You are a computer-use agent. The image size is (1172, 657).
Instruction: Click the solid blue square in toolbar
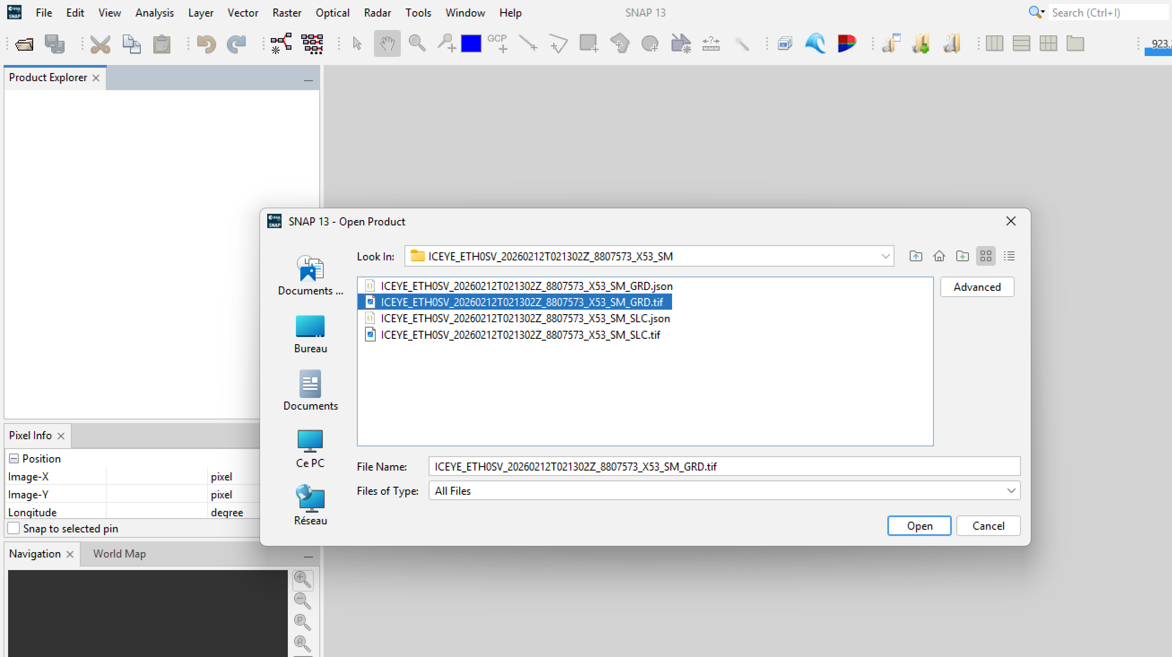[x=471, y=43]
